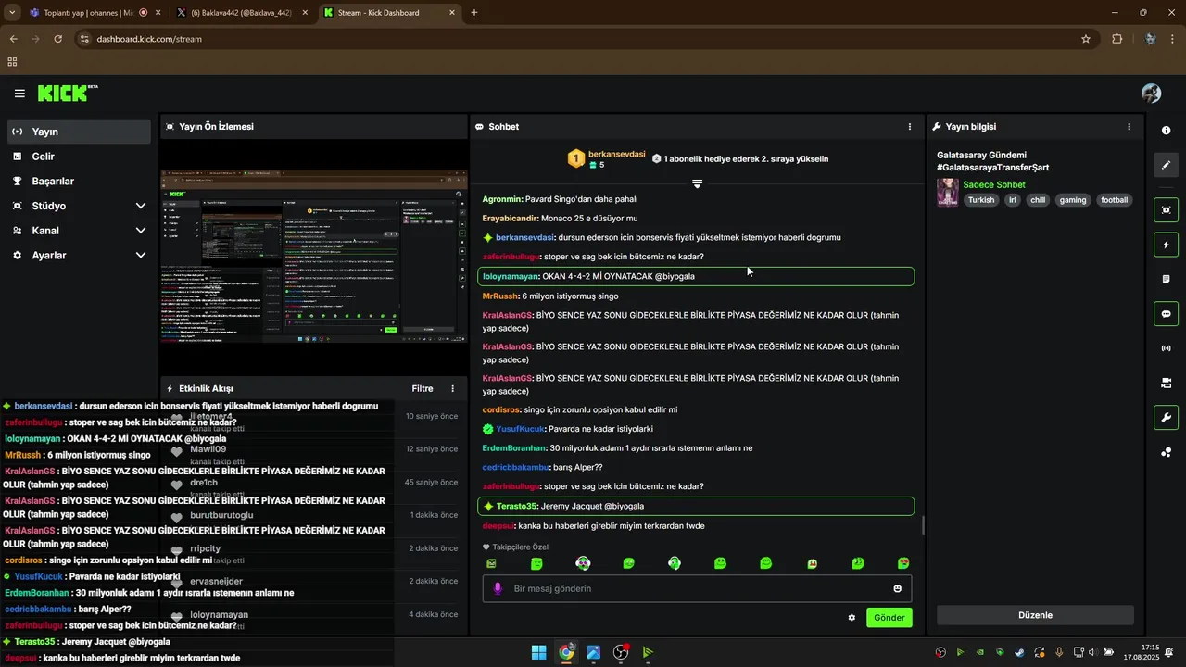
Task: Toggle the lightning activity feed panel icon
Action: pyautogui.click(x=1166, y=245)
